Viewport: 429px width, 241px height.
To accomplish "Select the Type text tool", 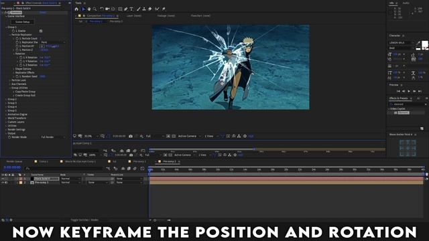I will [131, 9].
